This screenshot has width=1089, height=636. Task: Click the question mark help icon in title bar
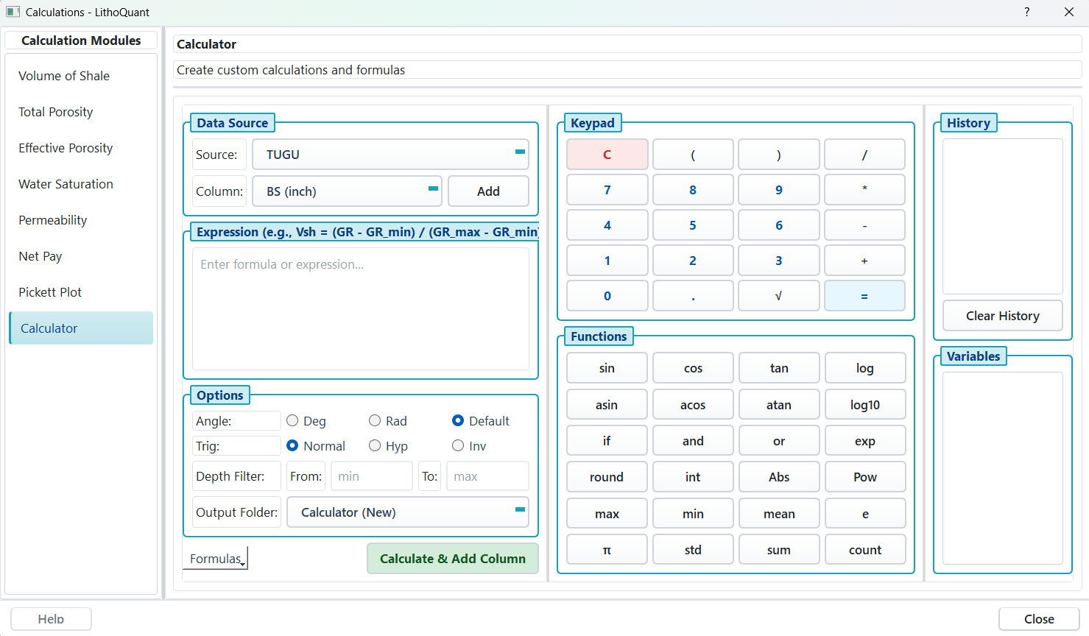1026,12
